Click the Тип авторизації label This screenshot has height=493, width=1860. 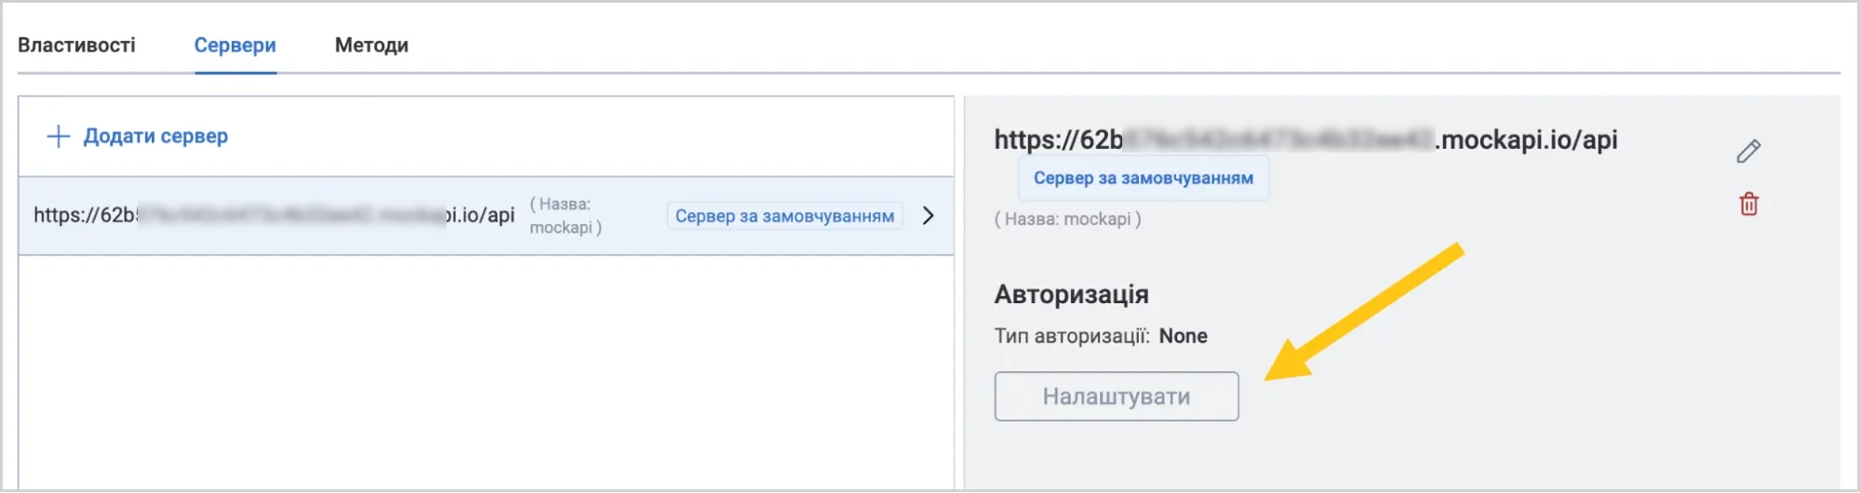click(x=1072, y=336)
